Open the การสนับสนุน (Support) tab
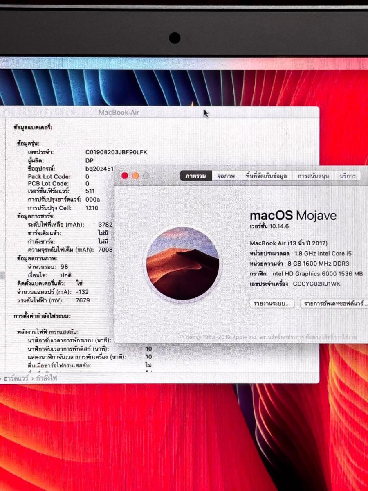The image size is (368, 491). [313, 176]
